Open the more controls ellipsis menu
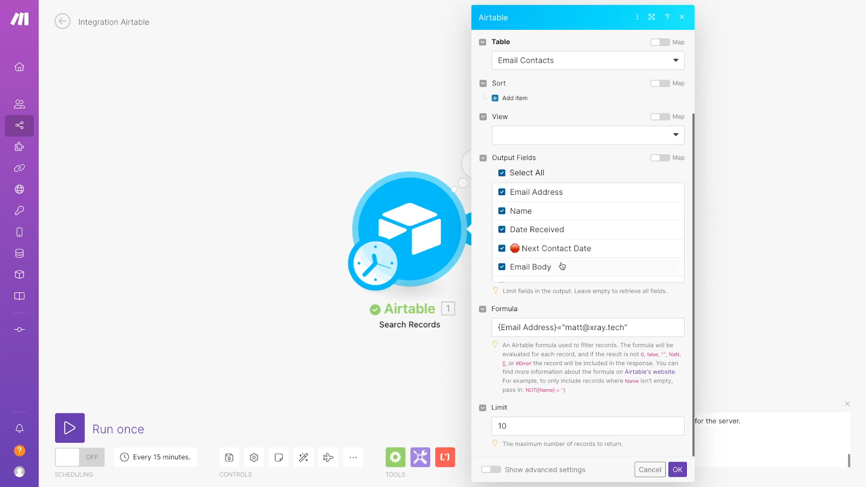Image resolution: width=866 pixels, height=487 pixels. point(353,458)
